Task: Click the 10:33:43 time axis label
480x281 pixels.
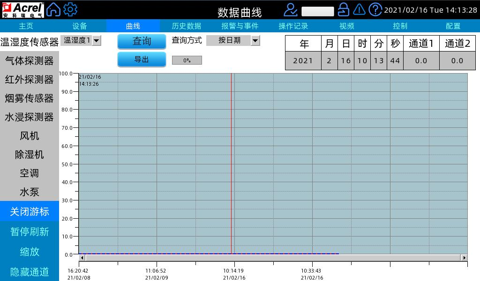Action: pos(311,271)
